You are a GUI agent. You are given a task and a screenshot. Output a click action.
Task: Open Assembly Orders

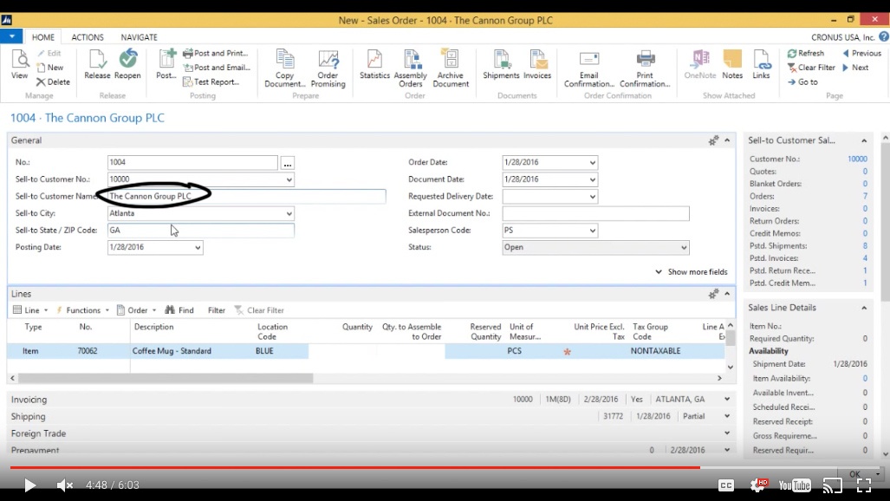point(411,68)
